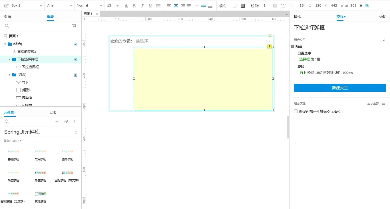This screenshot has height=209, width=390.
Task: Open the page tabs list dropdown arrow
Action: [287, 14]
